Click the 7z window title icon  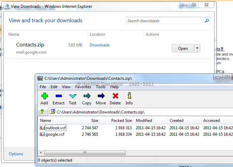pos(40,78)
